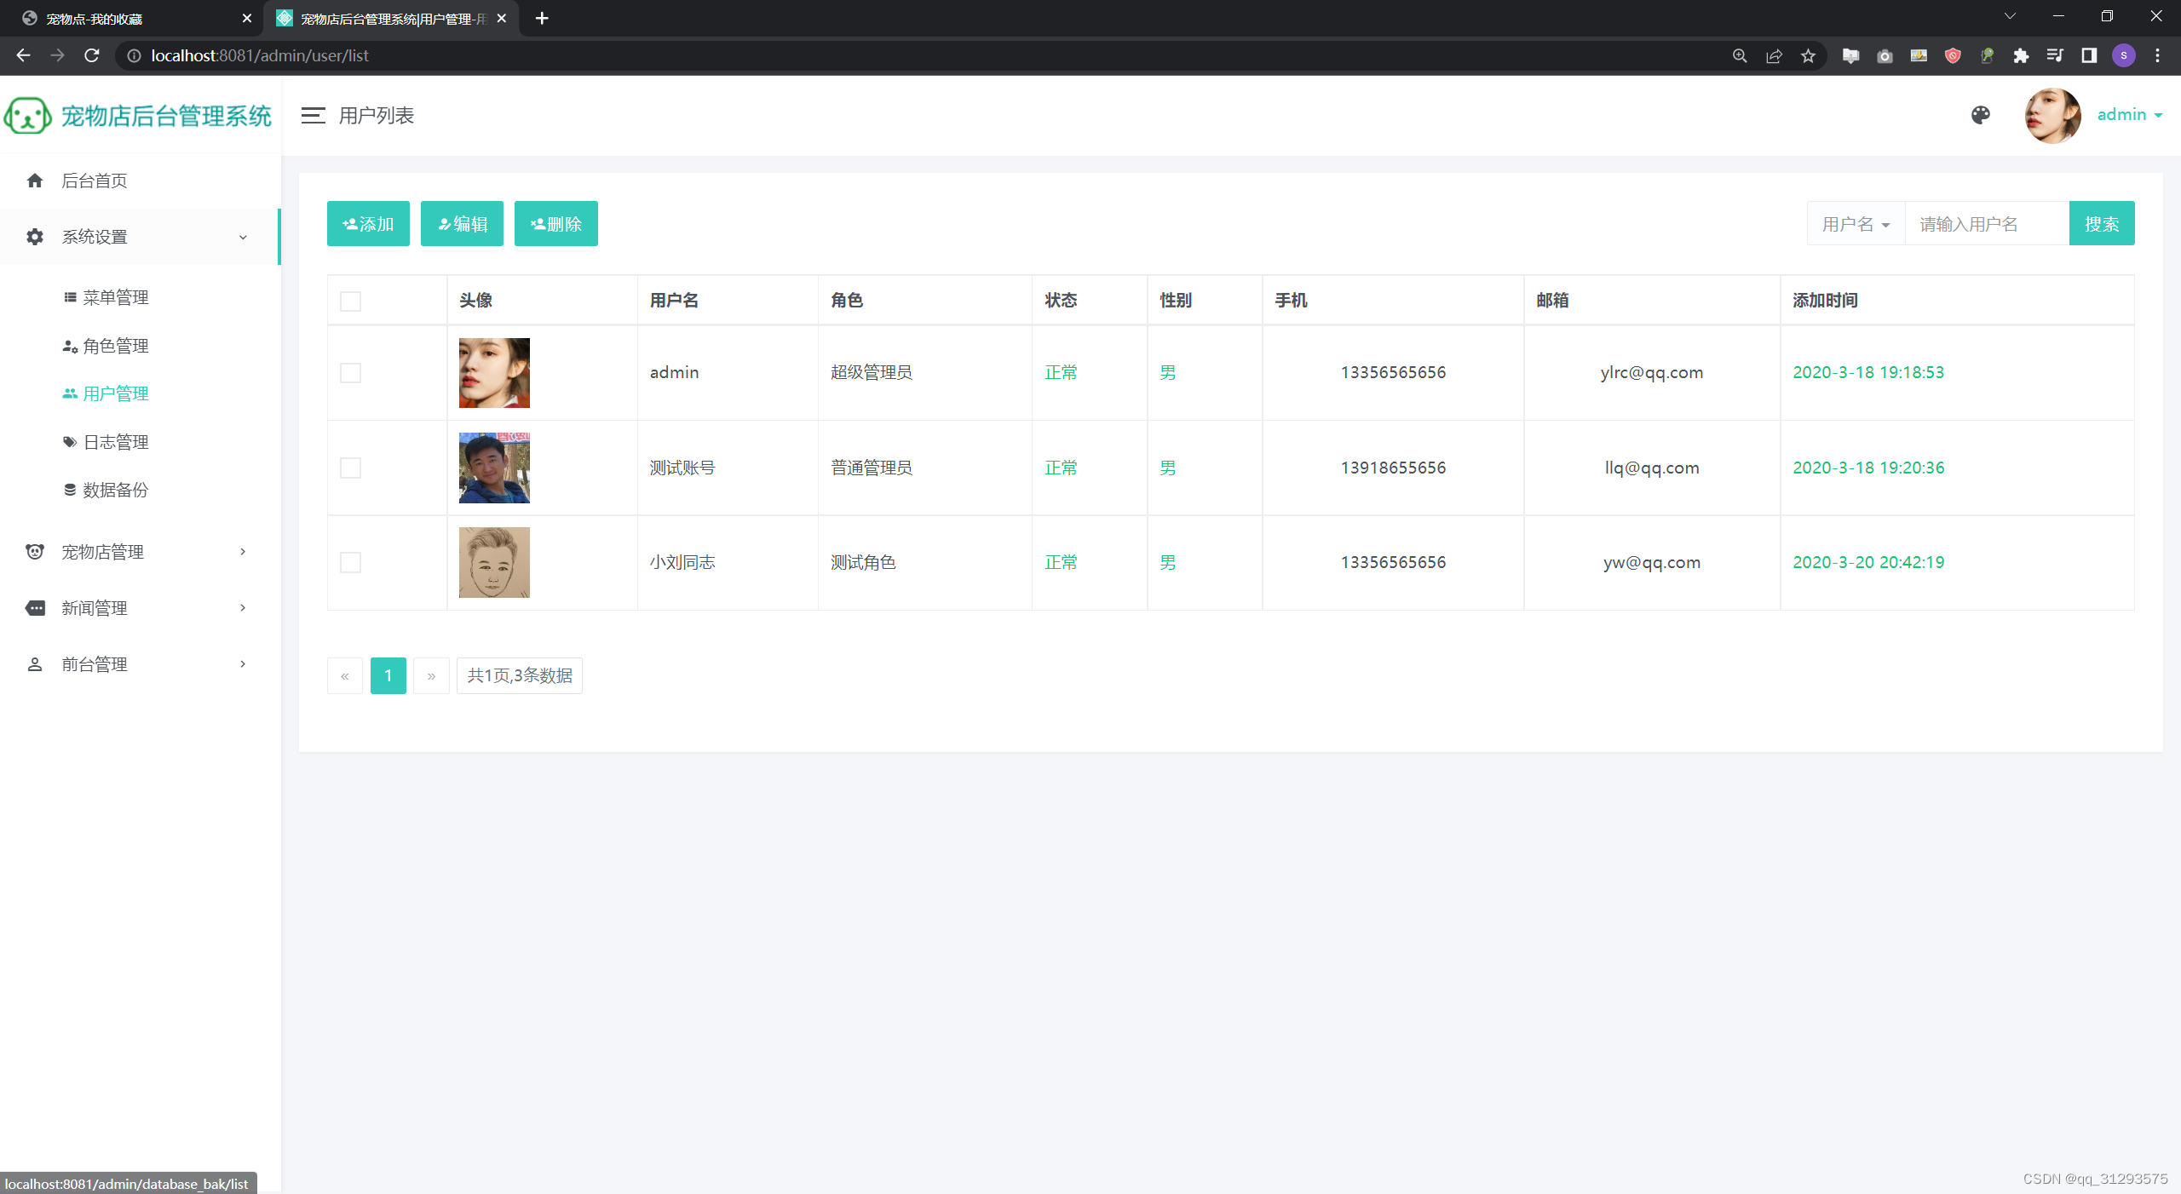Click the pet shop logo icon

27,116
